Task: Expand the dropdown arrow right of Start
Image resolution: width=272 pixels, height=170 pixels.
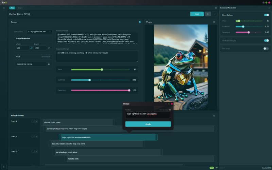Action: (x=215, y=14)
